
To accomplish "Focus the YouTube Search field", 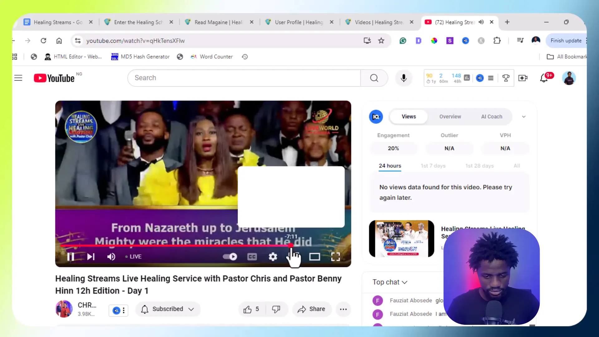I will [244, 78].
